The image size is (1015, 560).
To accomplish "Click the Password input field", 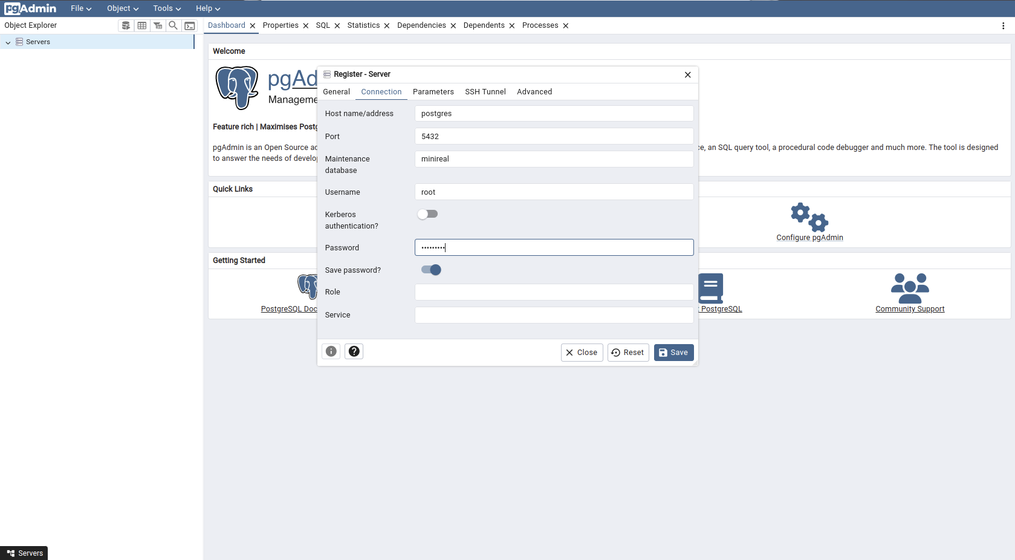I will tap(554, 247).
